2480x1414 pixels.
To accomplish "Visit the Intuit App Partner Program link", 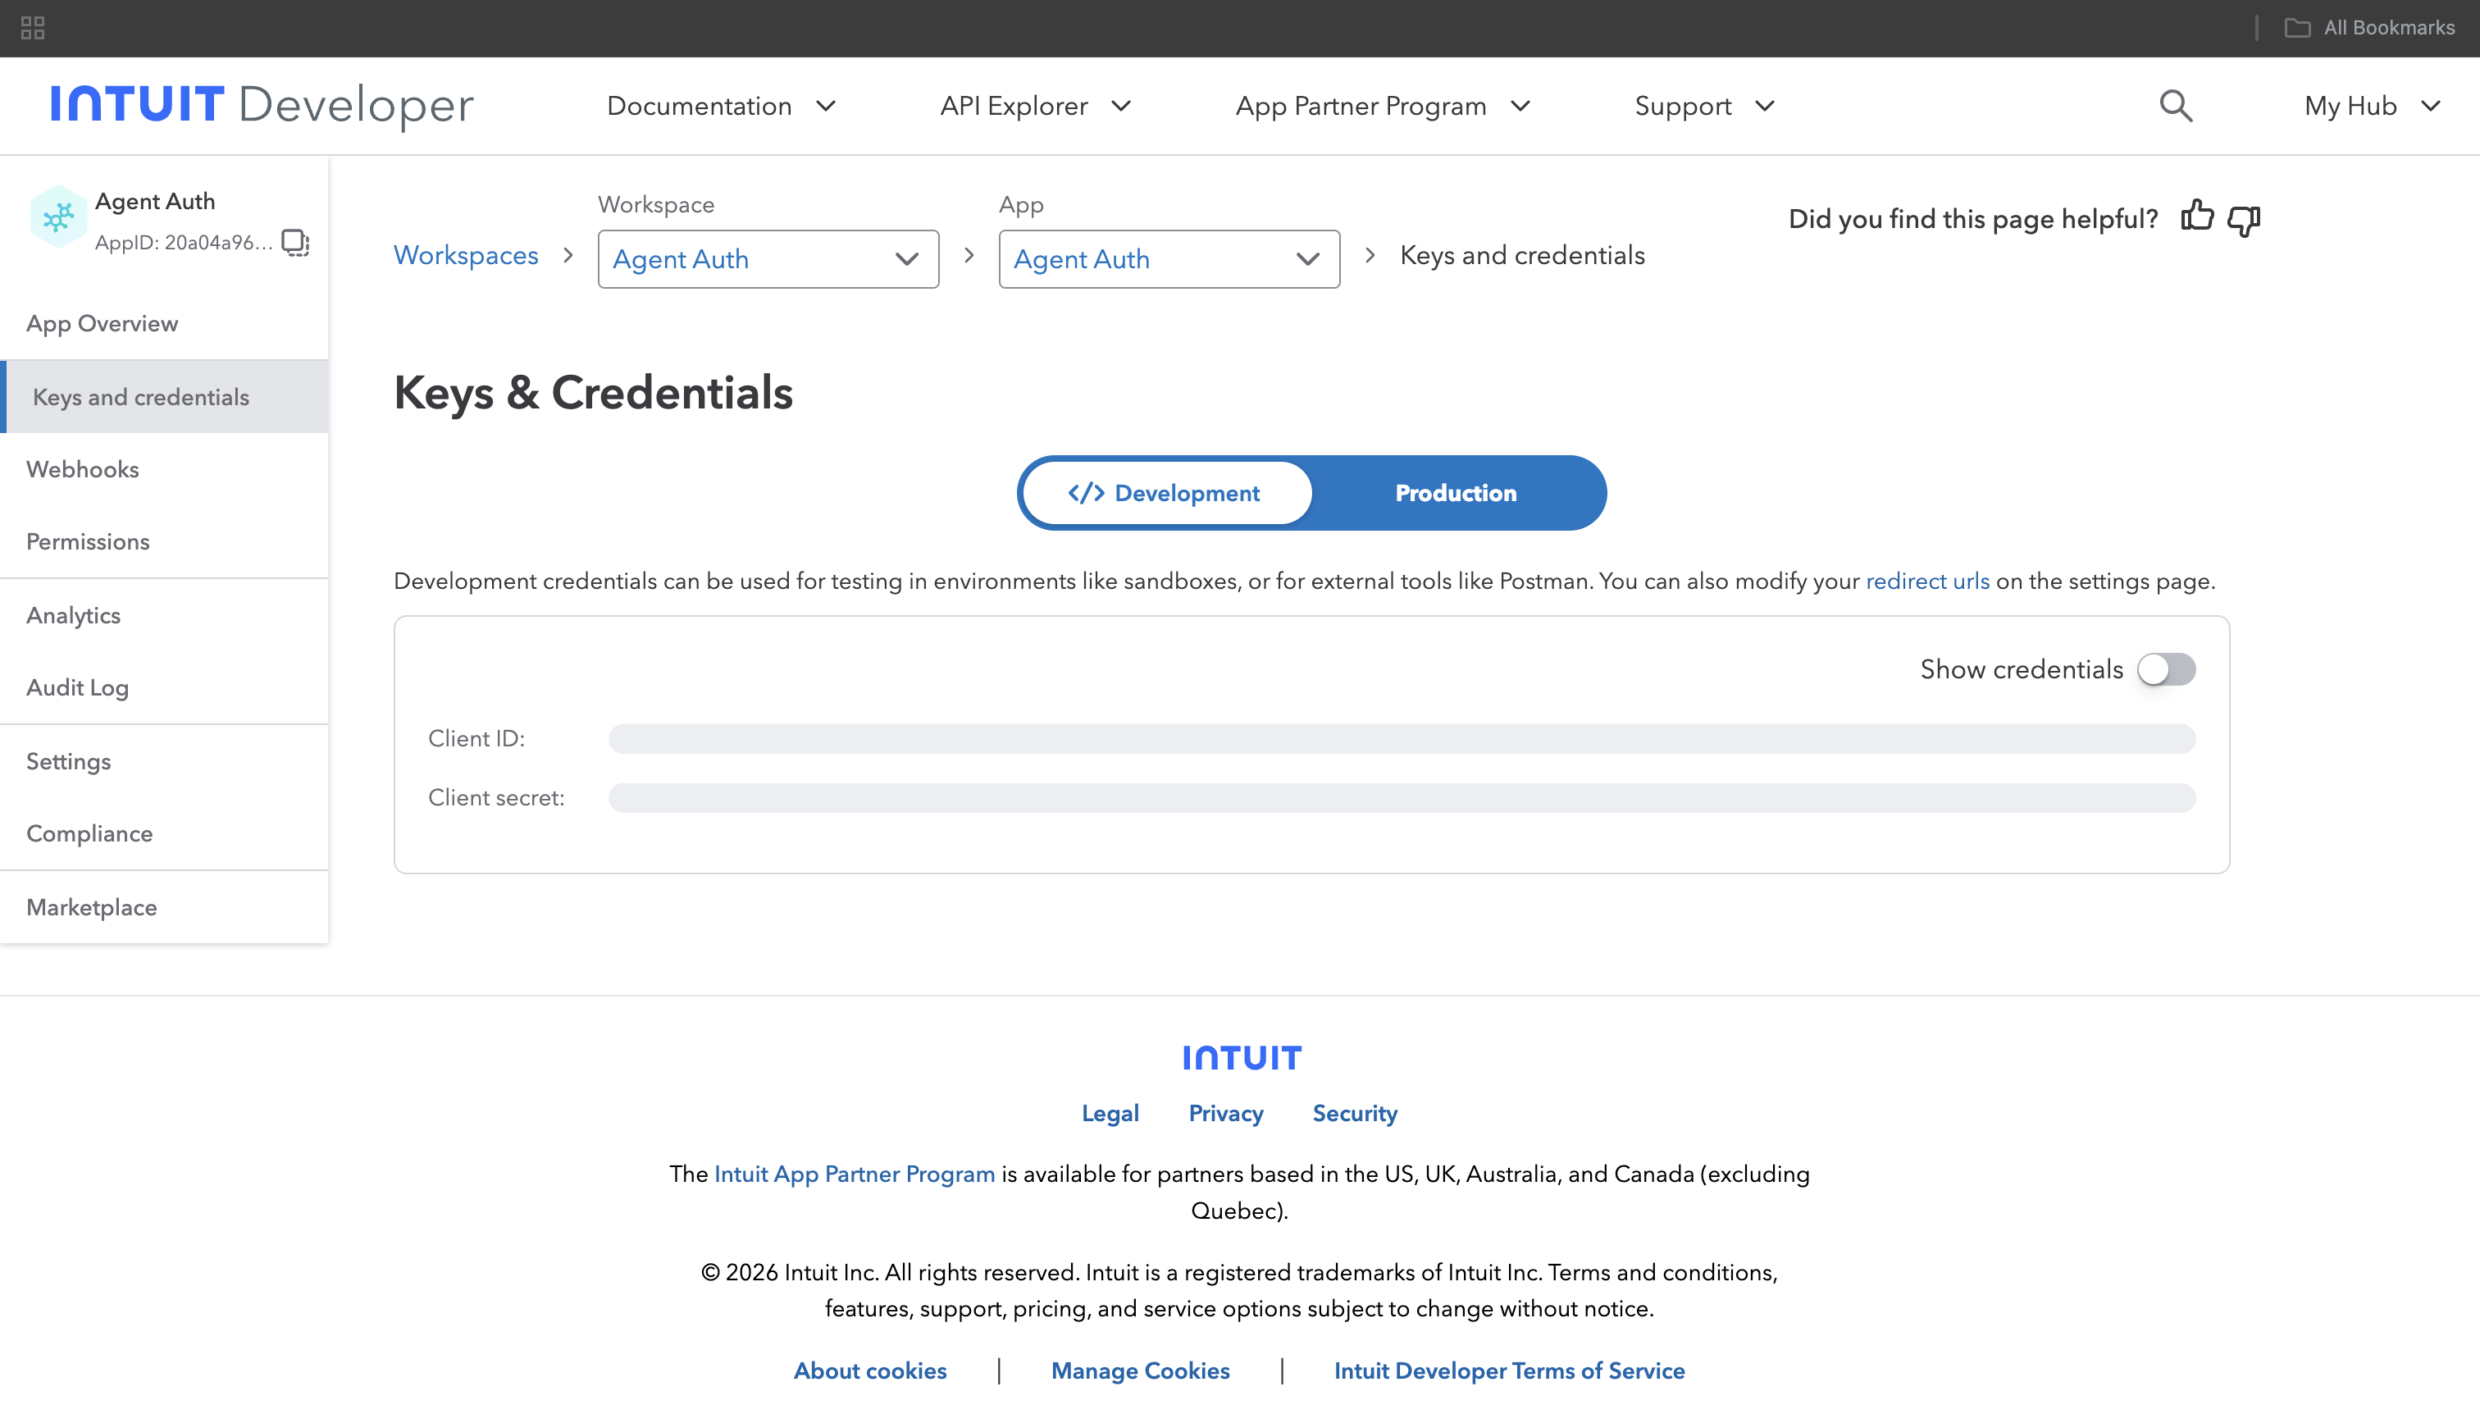I will click(x=855, y=1175).
